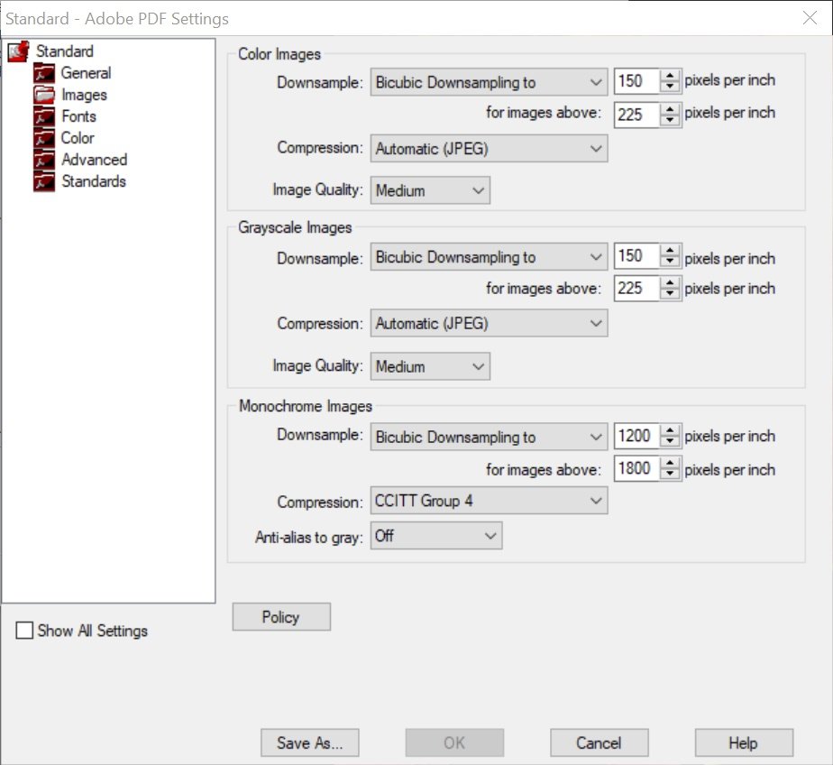Click the Policy button
The width and height of the screenshot is (833, 765).
coord(281,617)
